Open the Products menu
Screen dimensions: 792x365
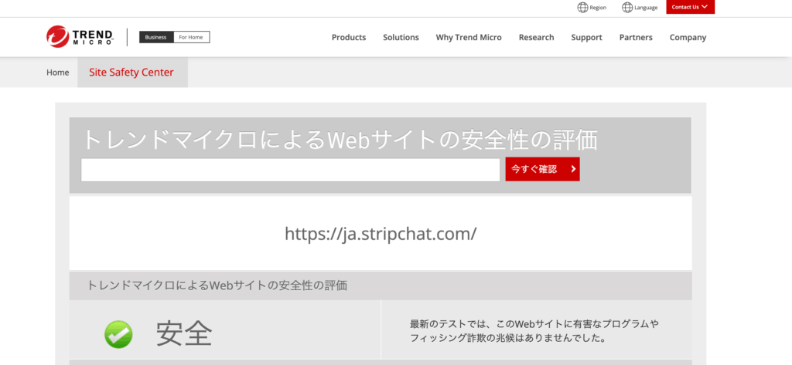click(349, 37)
